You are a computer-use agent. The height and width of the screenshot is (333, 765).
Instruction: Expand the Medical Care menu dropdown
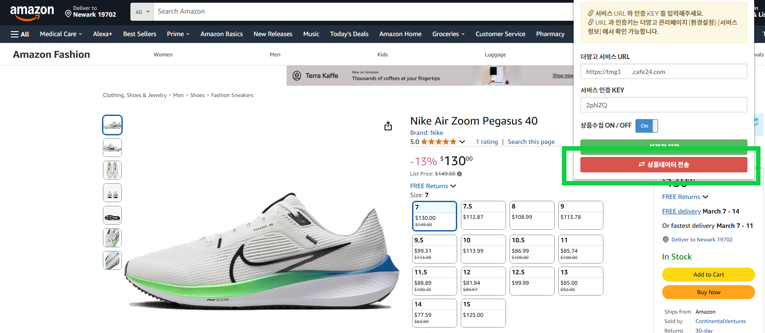[61, 34]
